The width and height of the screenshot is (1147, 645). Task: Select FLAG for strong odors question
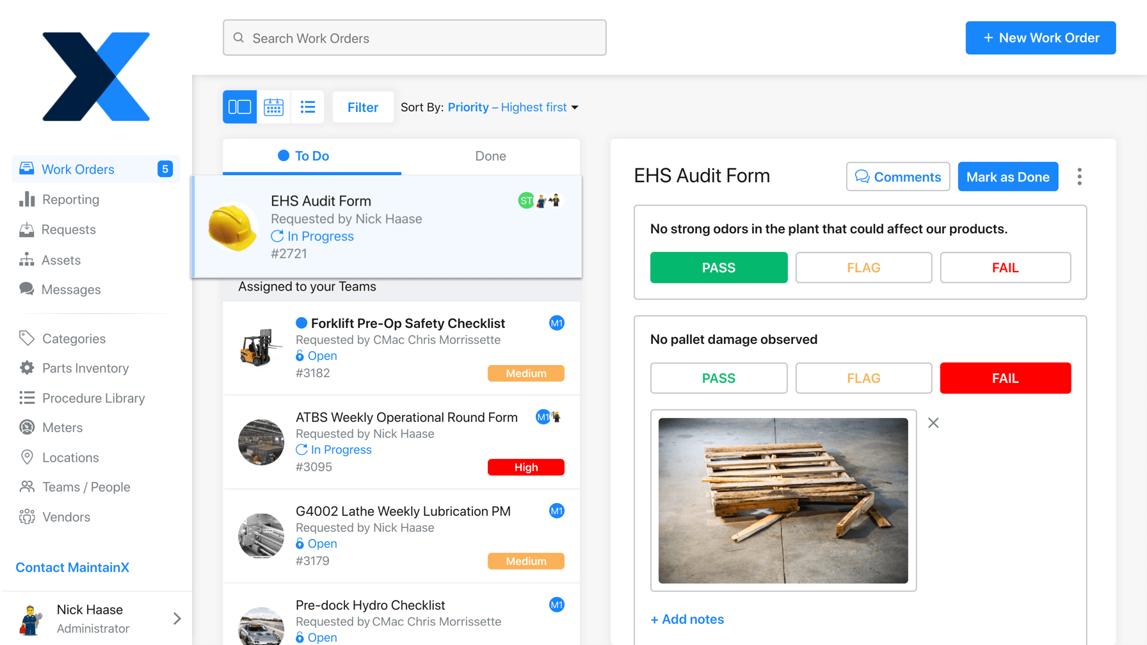click(x=863, y=268)
